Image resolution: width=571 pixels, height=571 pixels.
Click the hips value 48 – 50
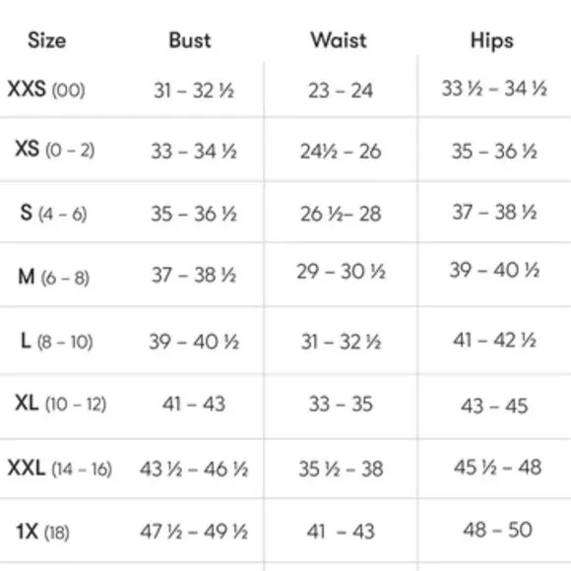497,530
